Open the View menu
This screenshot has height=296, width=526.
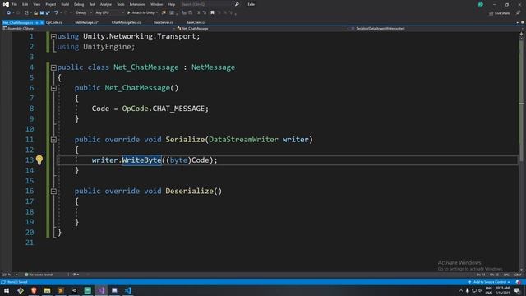click(36, 4)
